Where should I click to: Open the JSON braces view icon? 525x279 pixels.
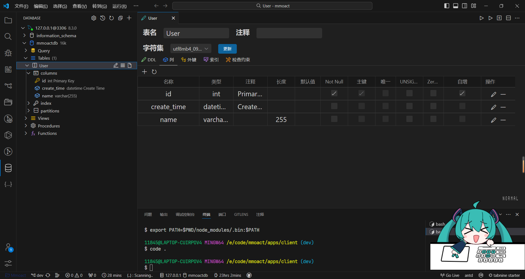(x=8, y=184)
